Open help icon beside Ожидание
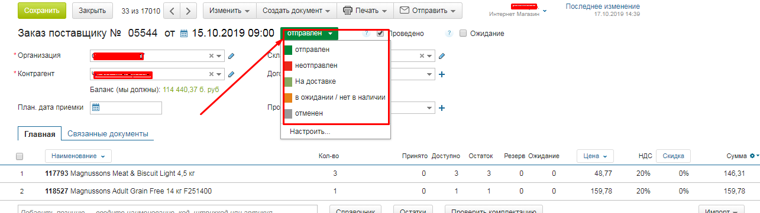The height and width of the screenshot is (213, 760). pyautogui.click(x=450, y=34)
